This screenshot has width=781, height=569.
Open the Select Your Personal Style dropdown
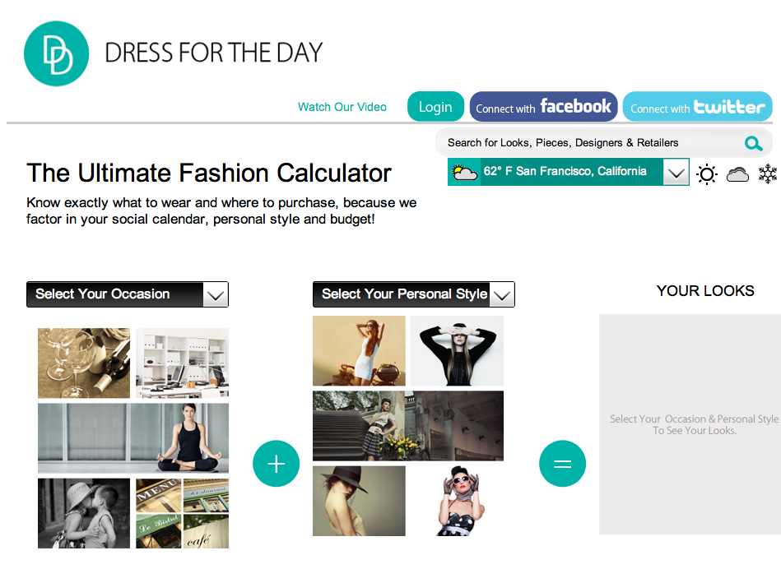point(501,295)
